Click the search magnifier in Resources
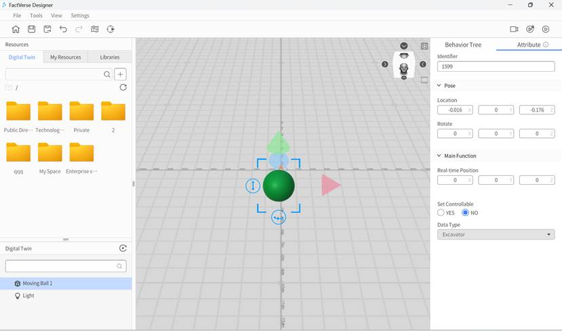562x331 pixels. tap(107, 74)
